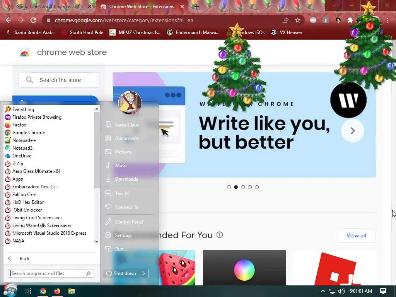Screen dimensions: 396x297
Task: Launch Firefox Private Browsing from start menu
Action: (33, 117)
